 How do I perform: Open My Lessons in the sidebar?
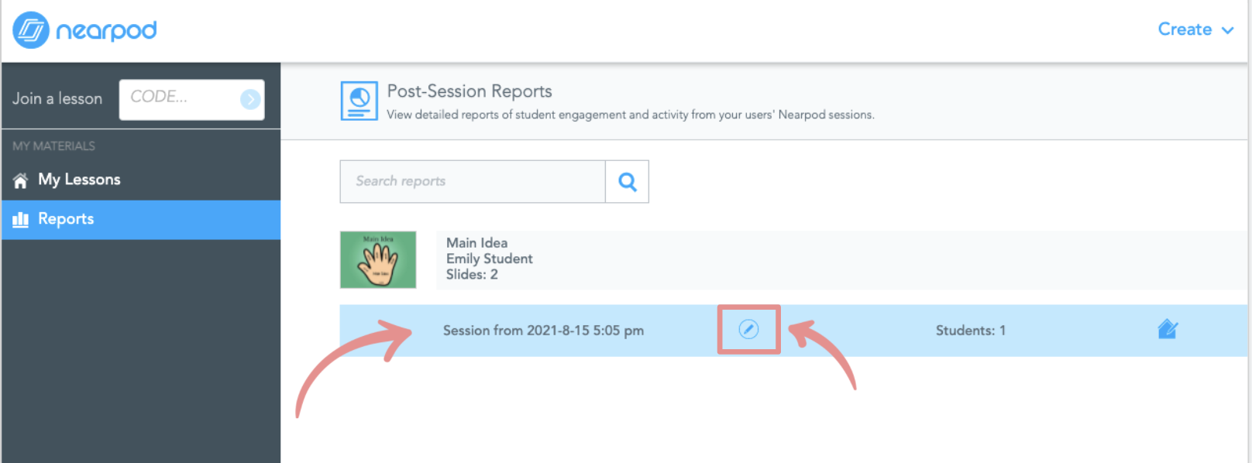79,180
